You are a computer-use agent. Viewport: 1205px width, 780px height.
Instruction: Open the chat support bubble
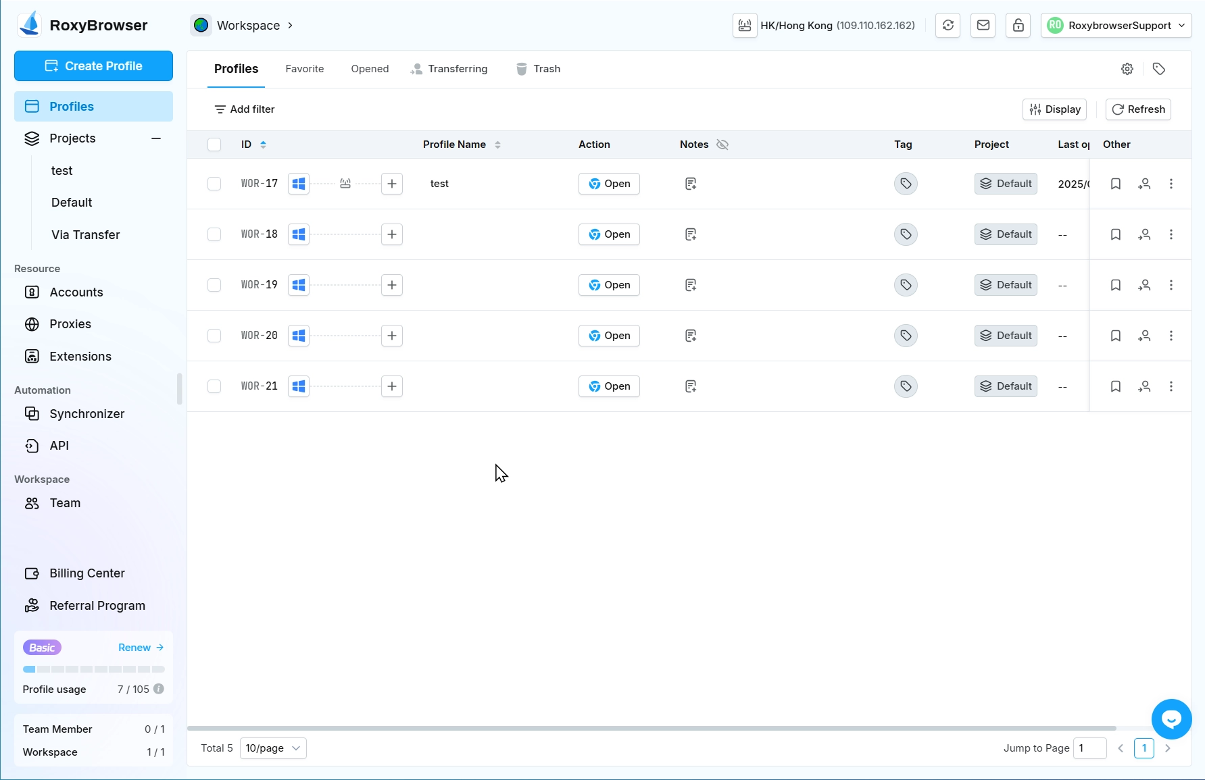click(1171, 719)
